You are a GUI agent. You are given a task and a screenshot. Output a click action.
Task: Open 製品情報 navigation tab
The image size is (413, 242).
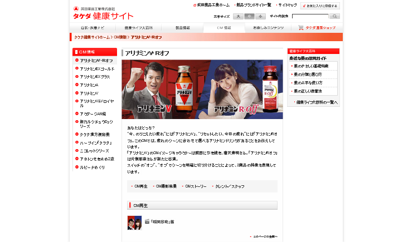click(x=182, y=28)
